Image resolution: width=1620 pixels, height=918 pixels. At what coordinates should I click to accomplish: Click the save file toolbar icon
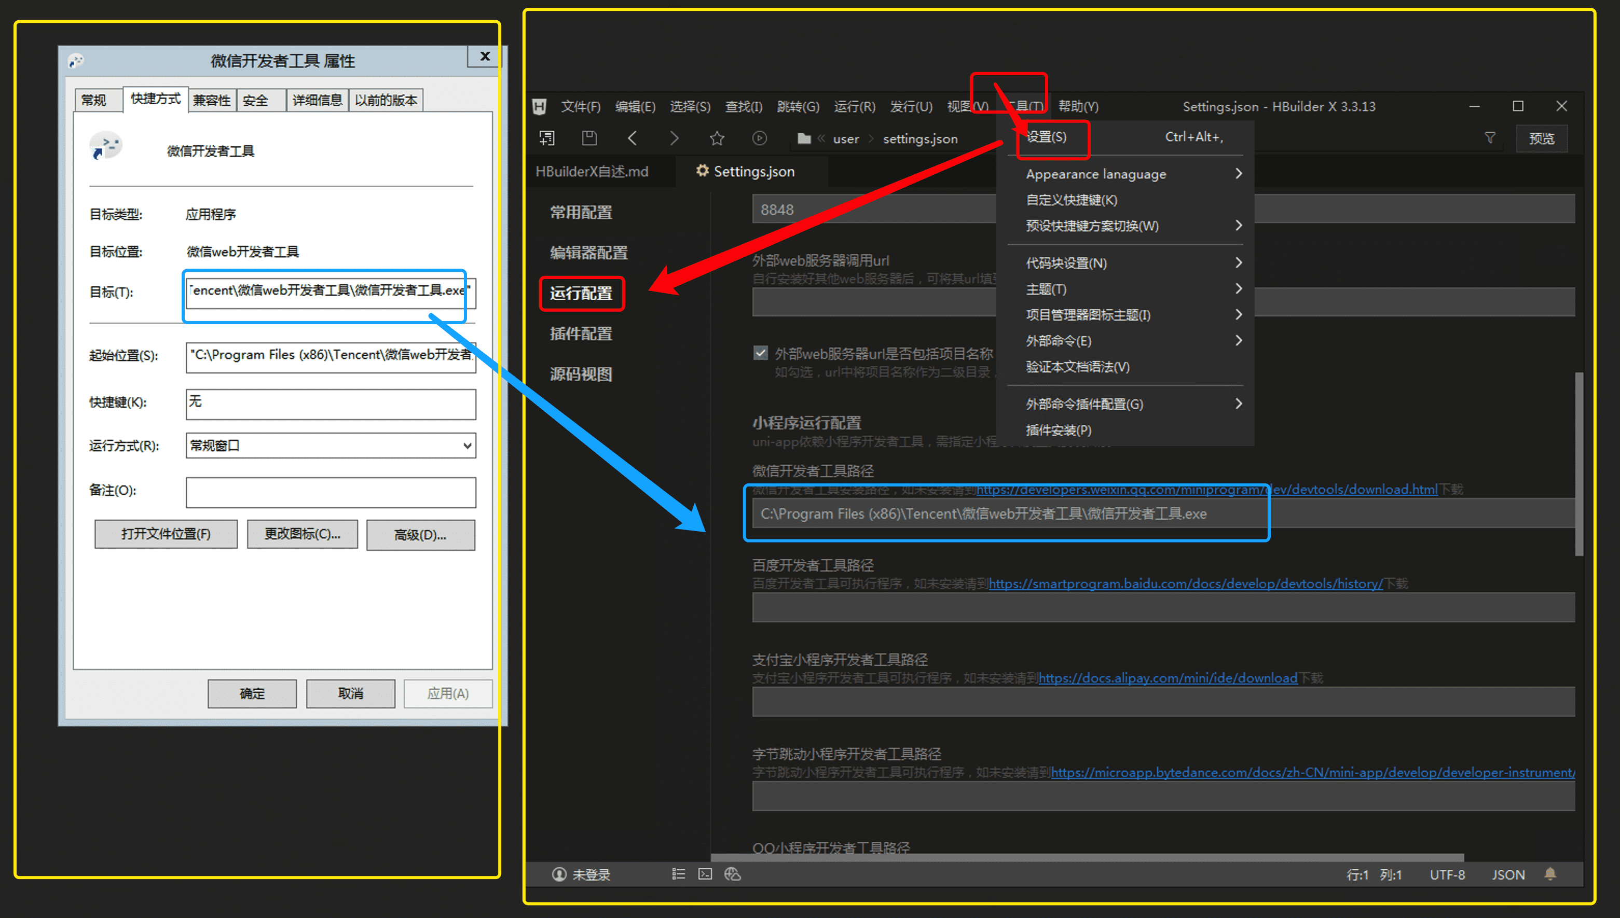tap(589, 138)
